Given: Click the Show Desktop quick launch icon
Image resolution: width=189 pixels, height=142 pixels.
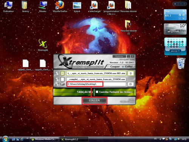Looking at the screenshot, I should click(x=13, y=139).
